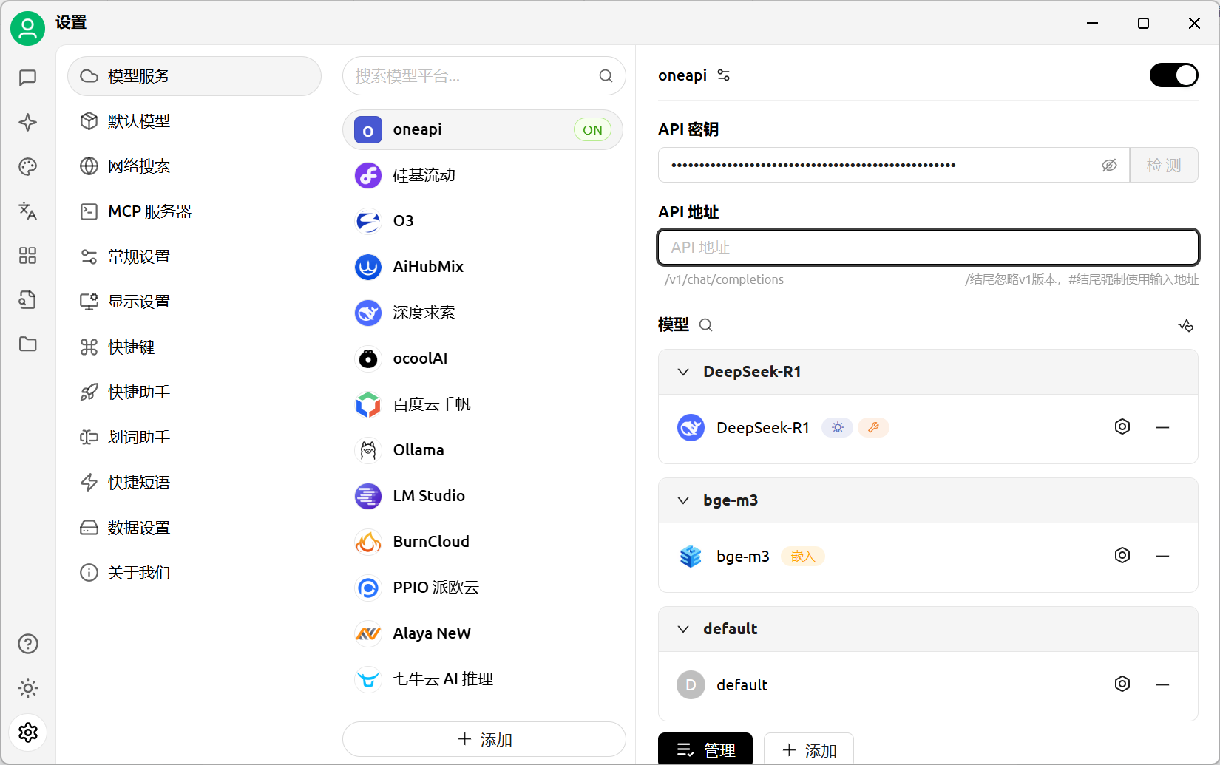Open the help question-mark icon
Image resolution: width=1220 pixels, height=765 pixels.
28,643
